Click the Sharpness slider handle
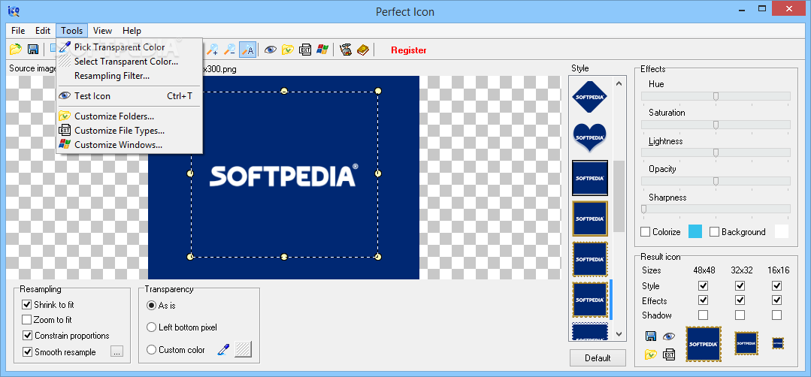 [644, 210]
